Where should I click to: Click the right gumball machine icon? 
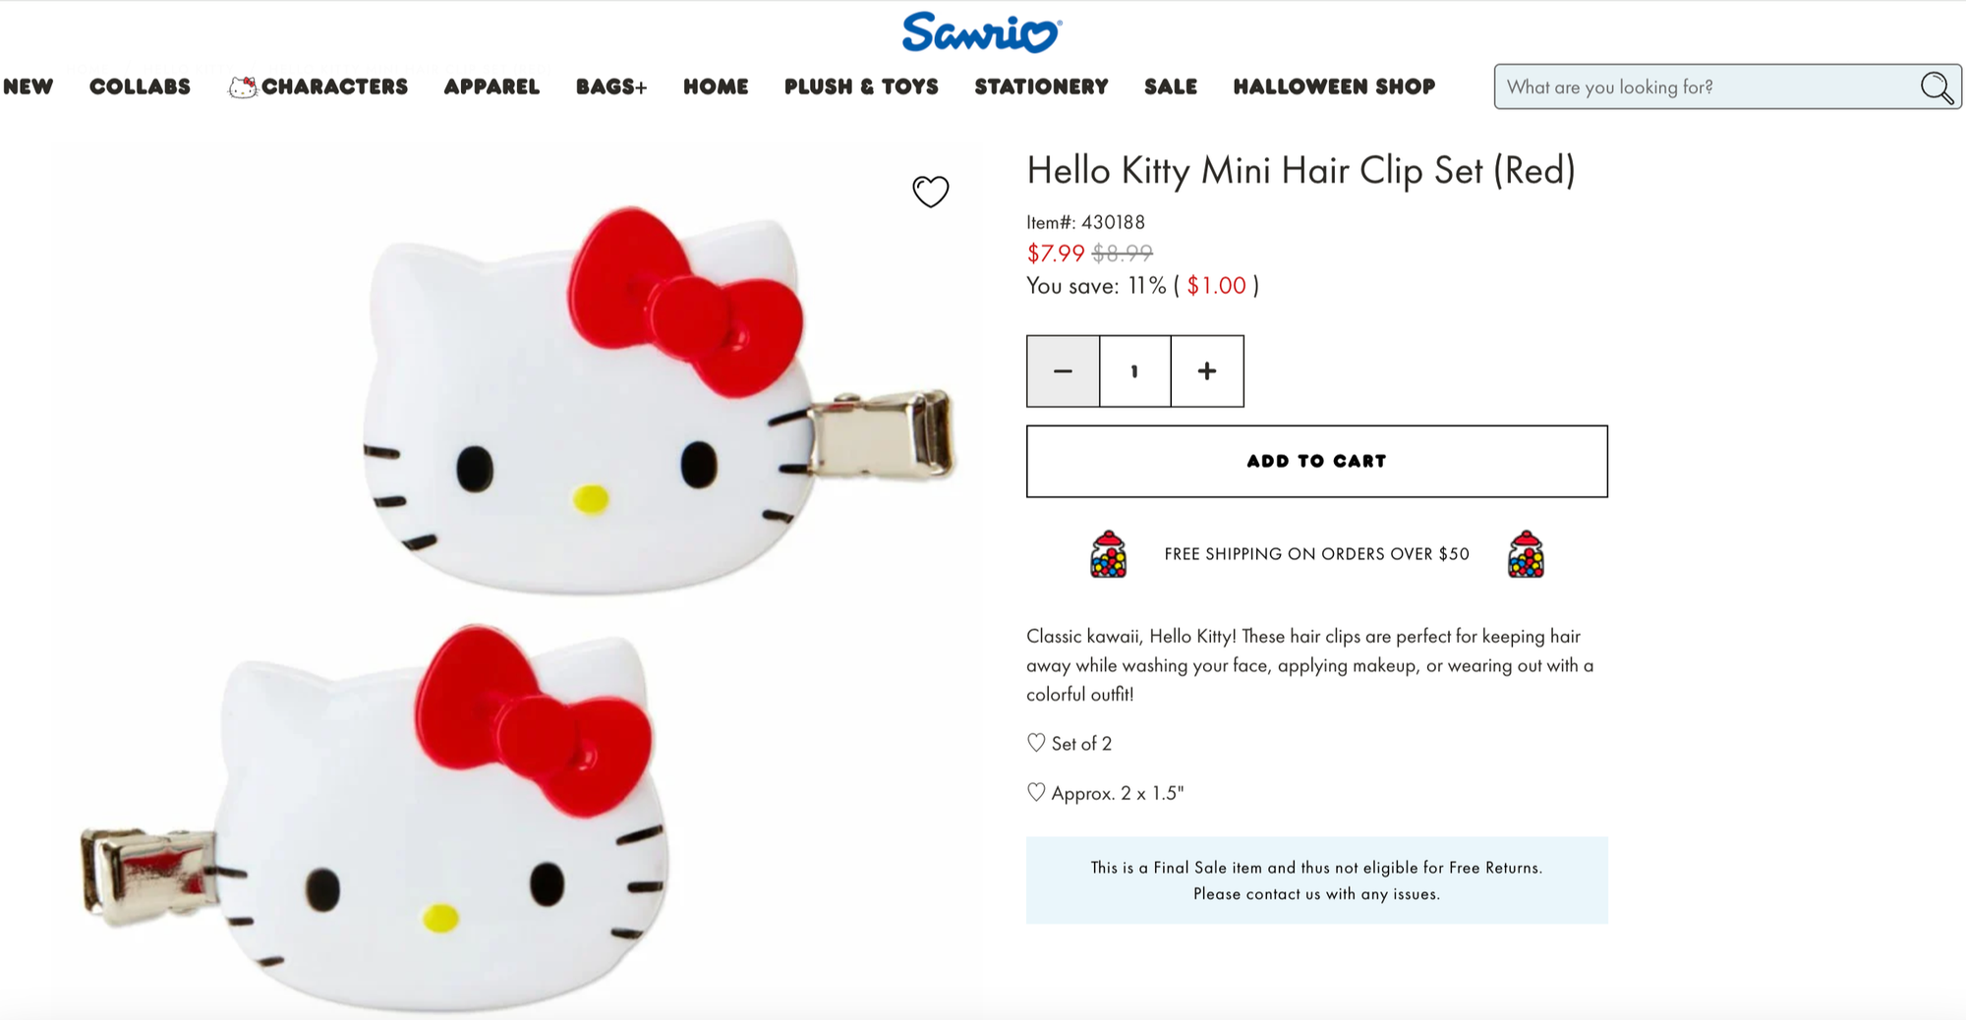coord(1526,554)
